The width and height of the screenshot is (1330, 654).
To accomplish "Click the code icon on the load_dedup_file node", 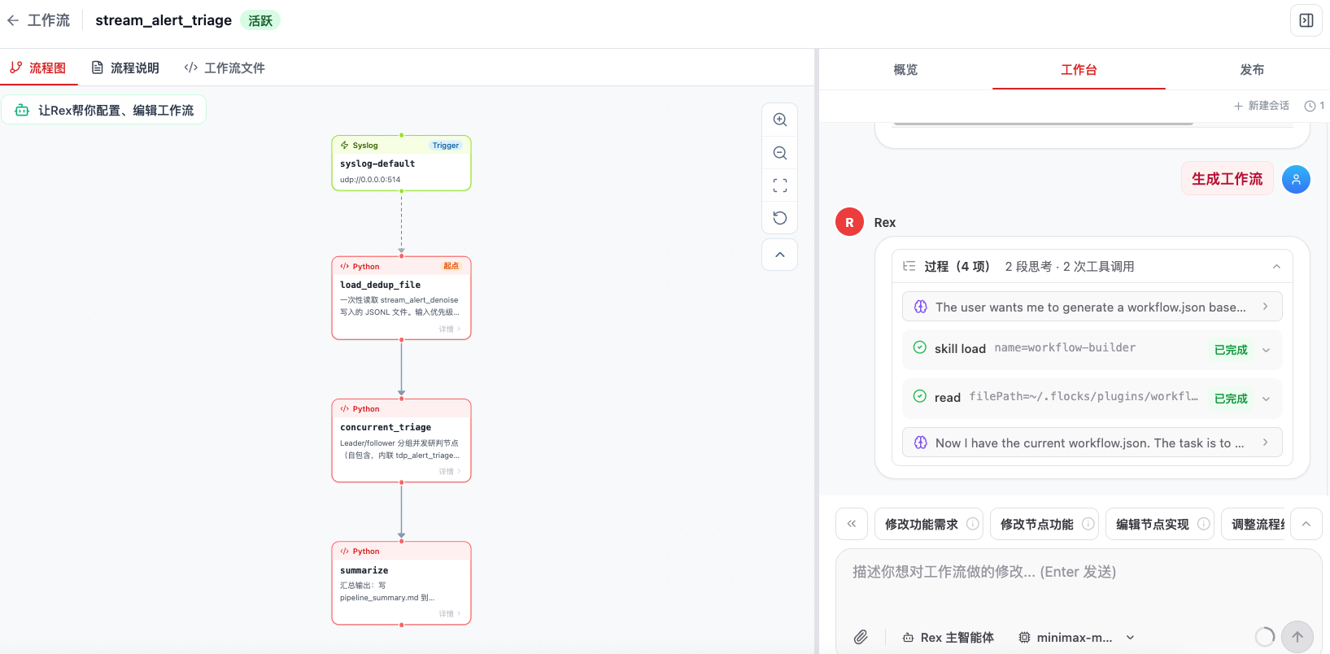I will tap(345, 267).
